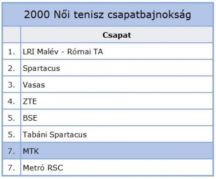Click rank number 1. cell
Viewport: 216px width, 179px height.
pos(12,52)
